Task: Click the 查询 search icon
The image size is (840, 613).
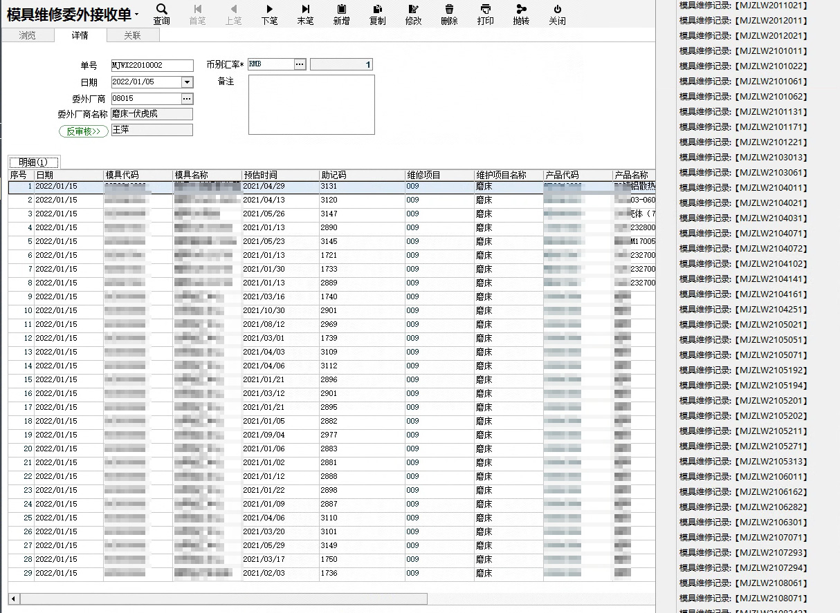Action: tap(162, 9)
